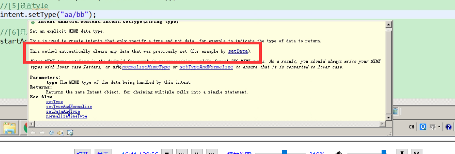Screen dimensions: 455x154
Task: Open setTypeAndNormalize link in note paragraph
Action: coord(206,67)
